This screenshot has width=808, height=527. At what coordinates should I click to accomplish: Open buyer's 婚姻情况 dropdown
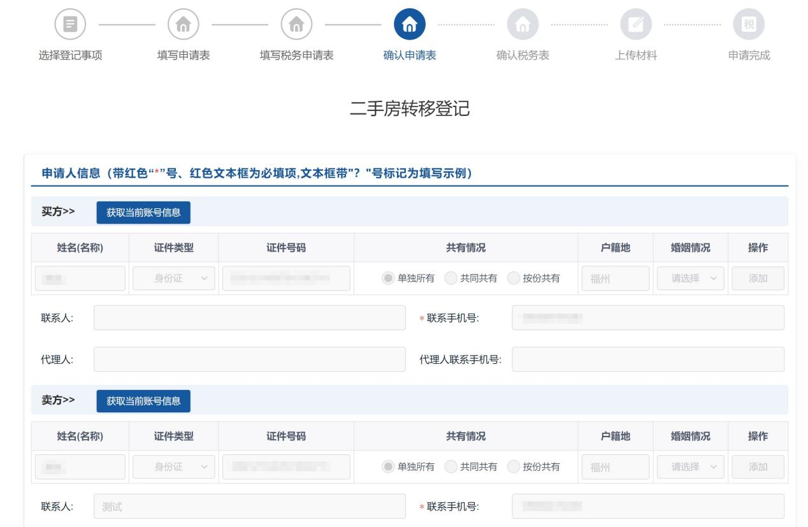coord(689,278)
